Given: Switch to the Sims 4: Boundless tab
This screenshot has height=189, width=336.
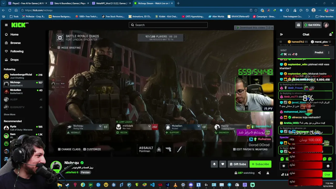Looking at the screenshot, I should tap(69, 3).
